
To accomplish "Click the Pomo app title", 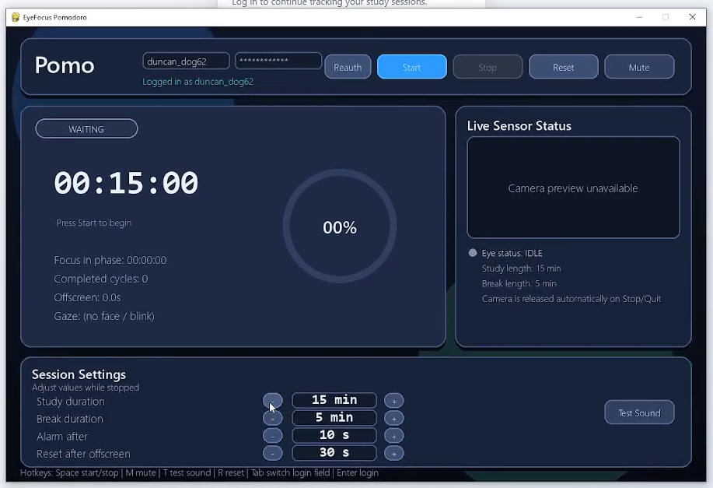I will (x=65, y=65).
